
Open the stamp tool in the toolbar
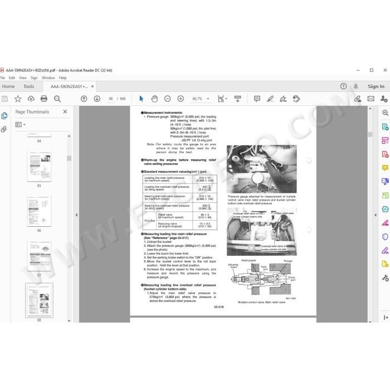(x=296, y=99)
